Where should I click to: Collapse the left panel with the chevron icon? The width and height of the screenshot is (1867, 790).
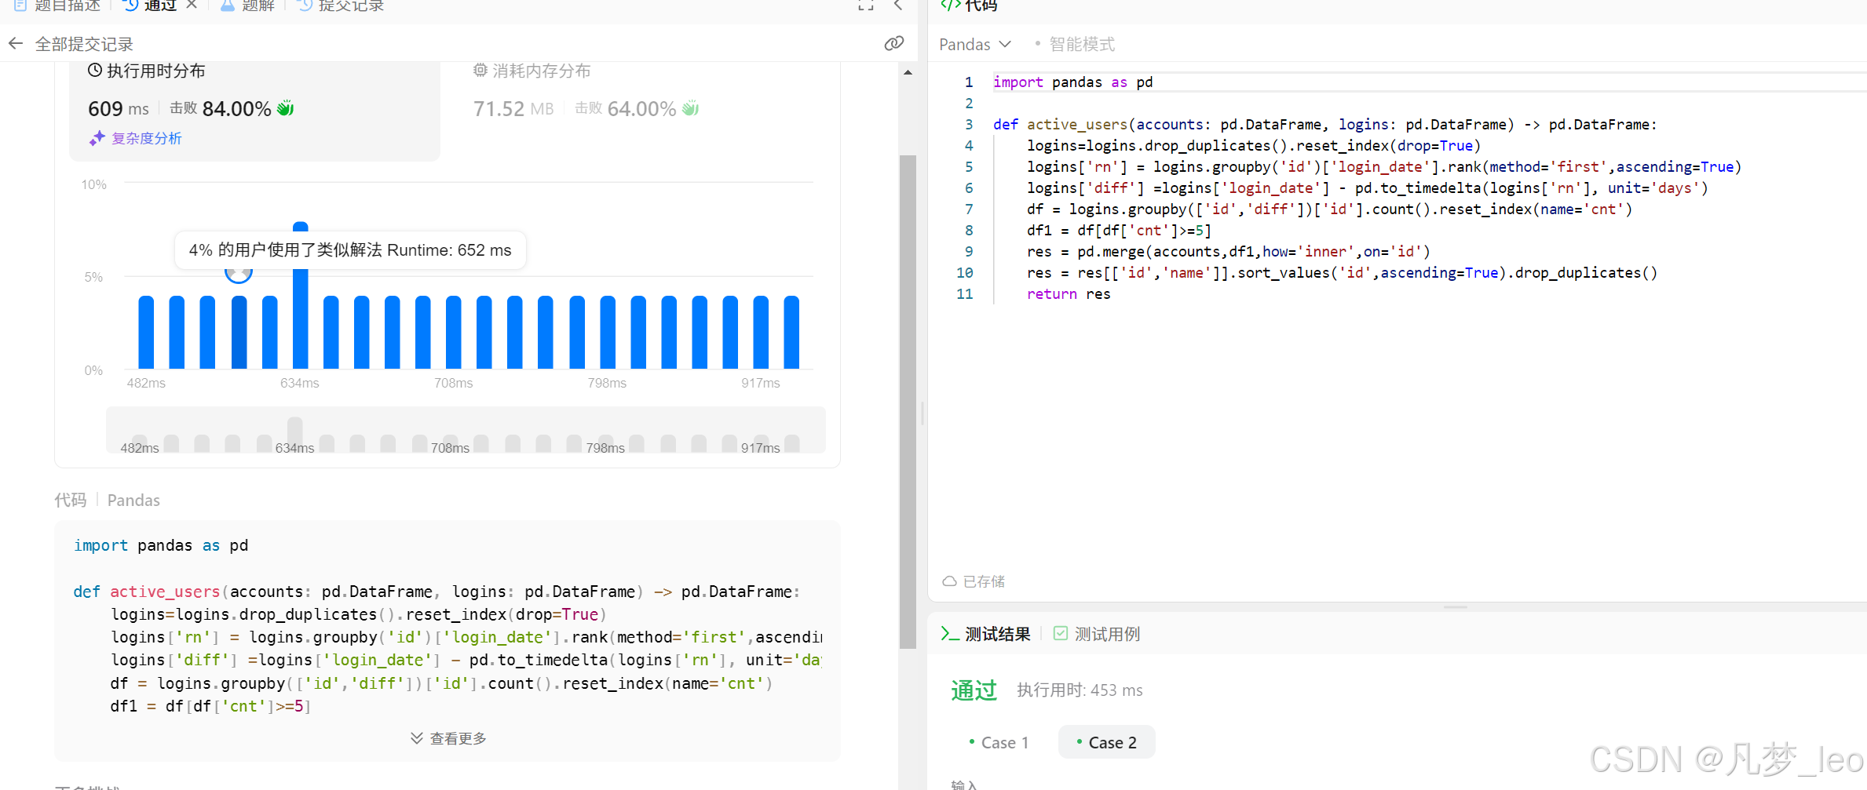coord(898,5)
